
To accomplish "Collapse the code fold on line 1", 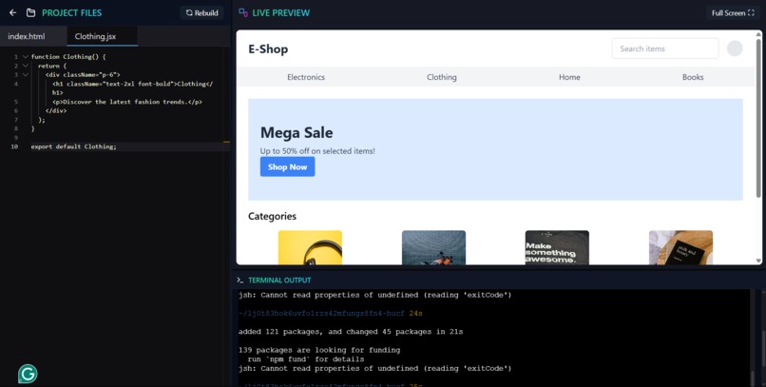I will (26, 57).
